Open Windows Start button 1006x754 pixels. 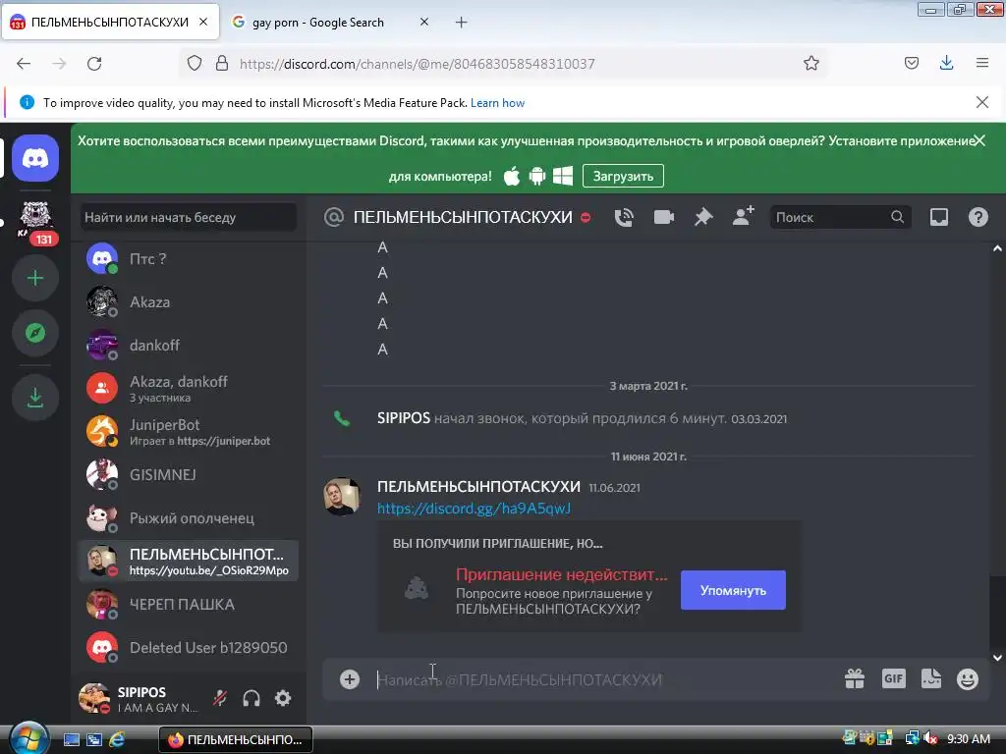coord(28,738)
